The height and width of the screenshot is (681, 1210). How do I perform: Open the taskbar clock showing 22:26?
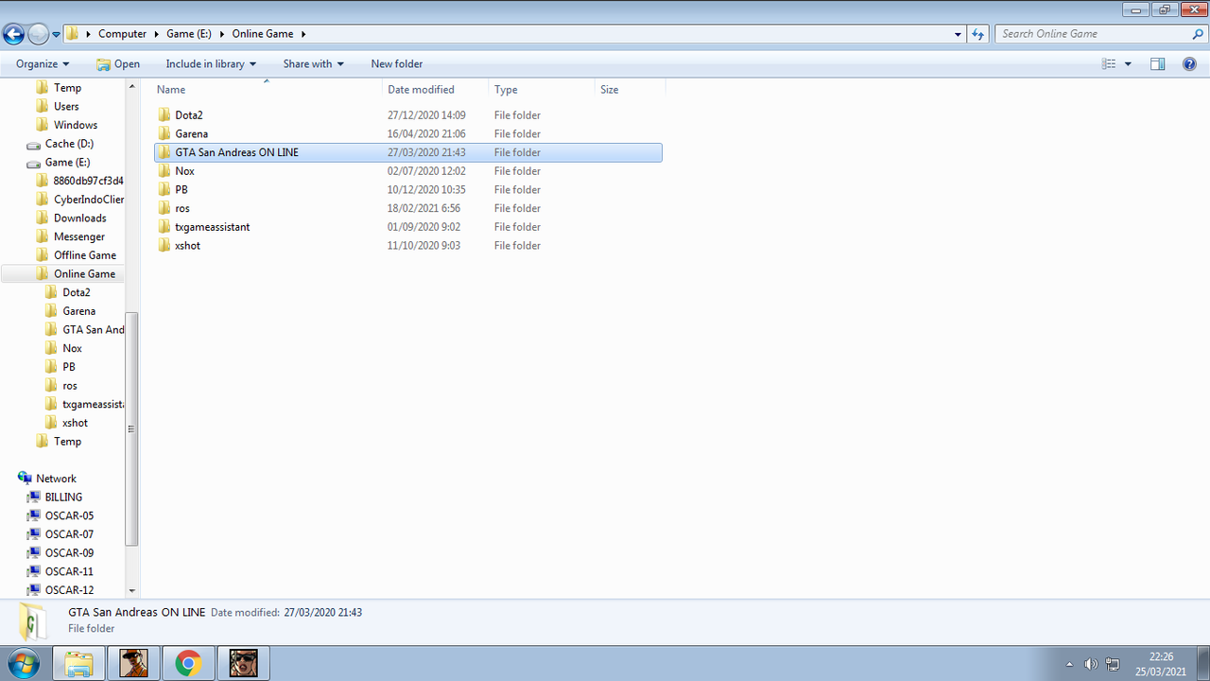click(1161, 663)
